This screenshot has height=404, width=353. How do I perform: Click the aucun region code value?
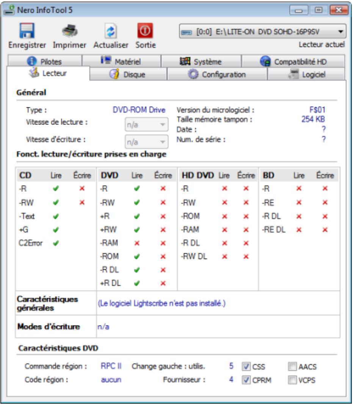(111, 380)
